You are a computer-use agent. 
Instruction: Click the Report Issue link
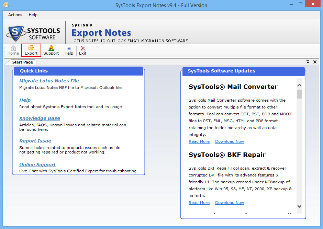click(x=35, y=141)
